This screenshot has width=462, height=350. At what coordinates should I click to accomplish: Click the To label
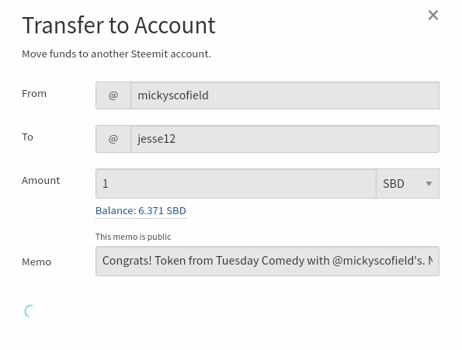27,137
